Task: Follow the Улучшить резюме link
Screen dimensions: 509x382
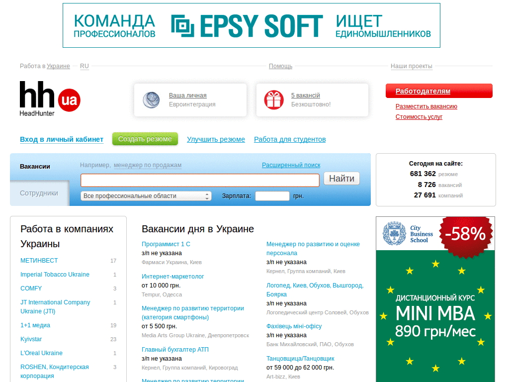Action: [216, 139]
